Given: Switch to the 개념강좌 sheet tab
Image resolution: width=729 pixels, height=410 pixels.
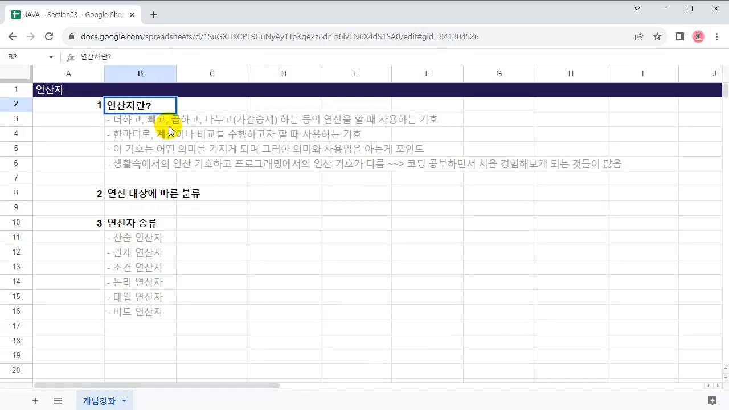Looking at the screenshot, I should click(99, 401).
